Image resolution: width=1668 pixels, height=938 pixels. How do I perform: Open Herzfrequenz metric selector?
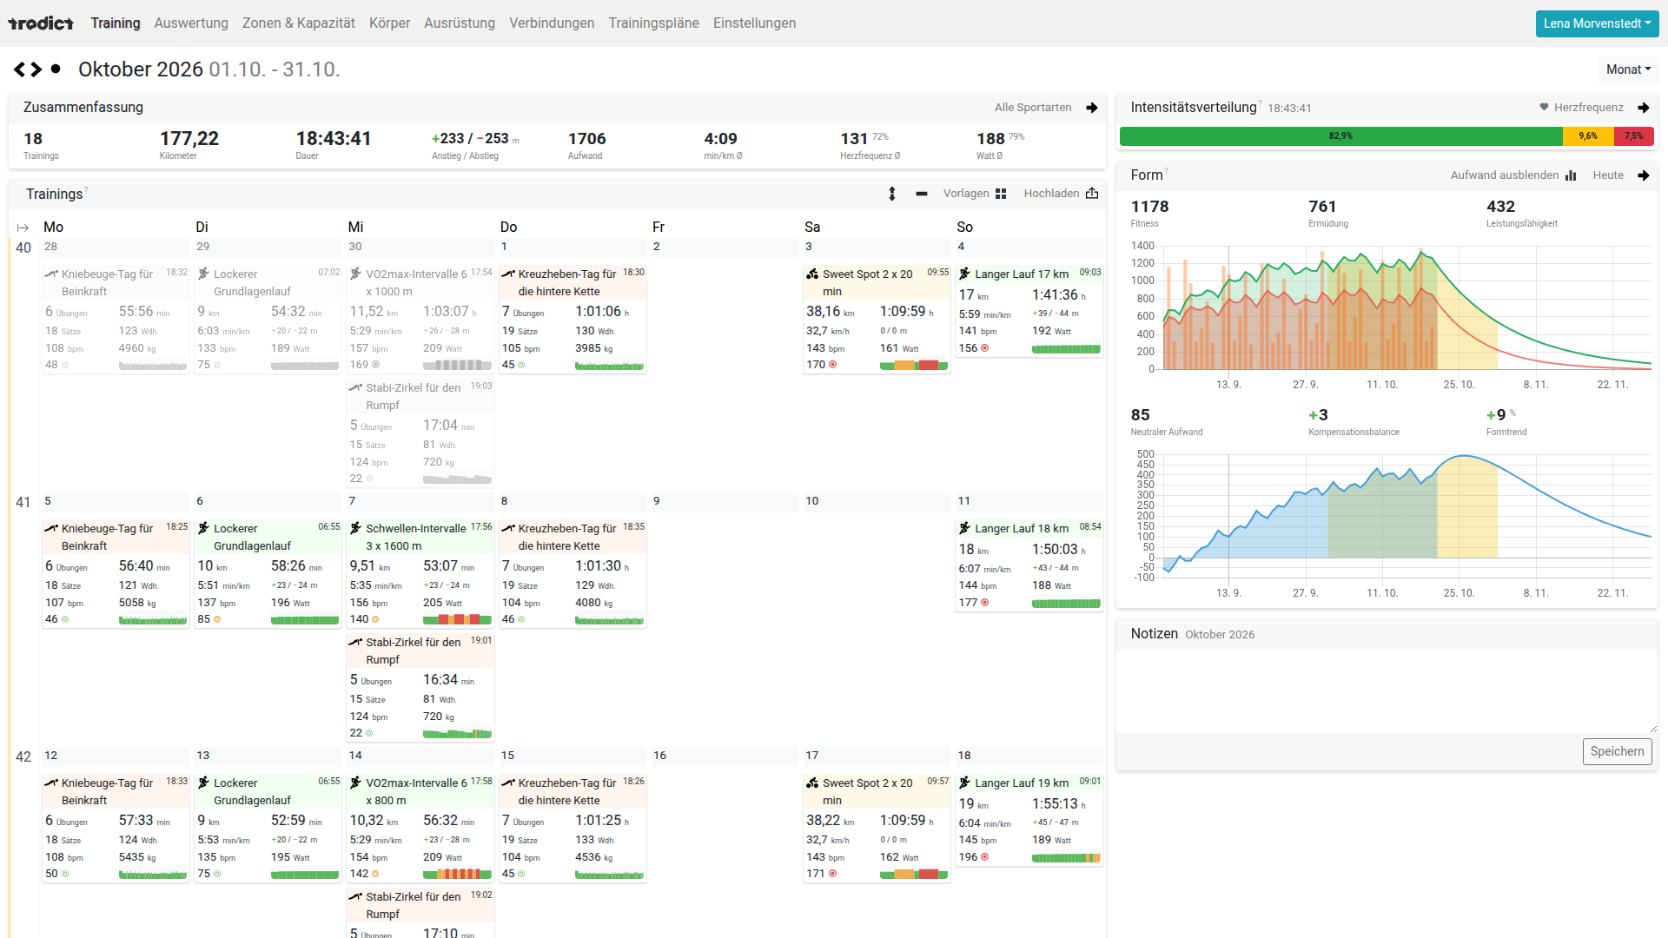(1588, 108)
